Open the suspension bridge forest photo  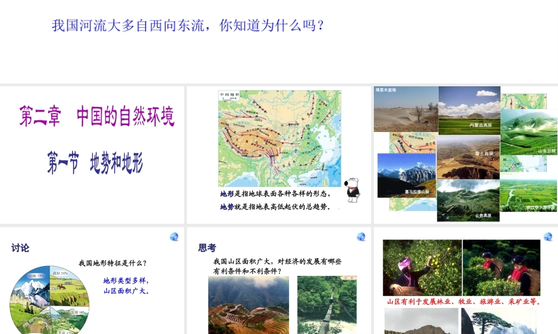click(x=327, y=305)
